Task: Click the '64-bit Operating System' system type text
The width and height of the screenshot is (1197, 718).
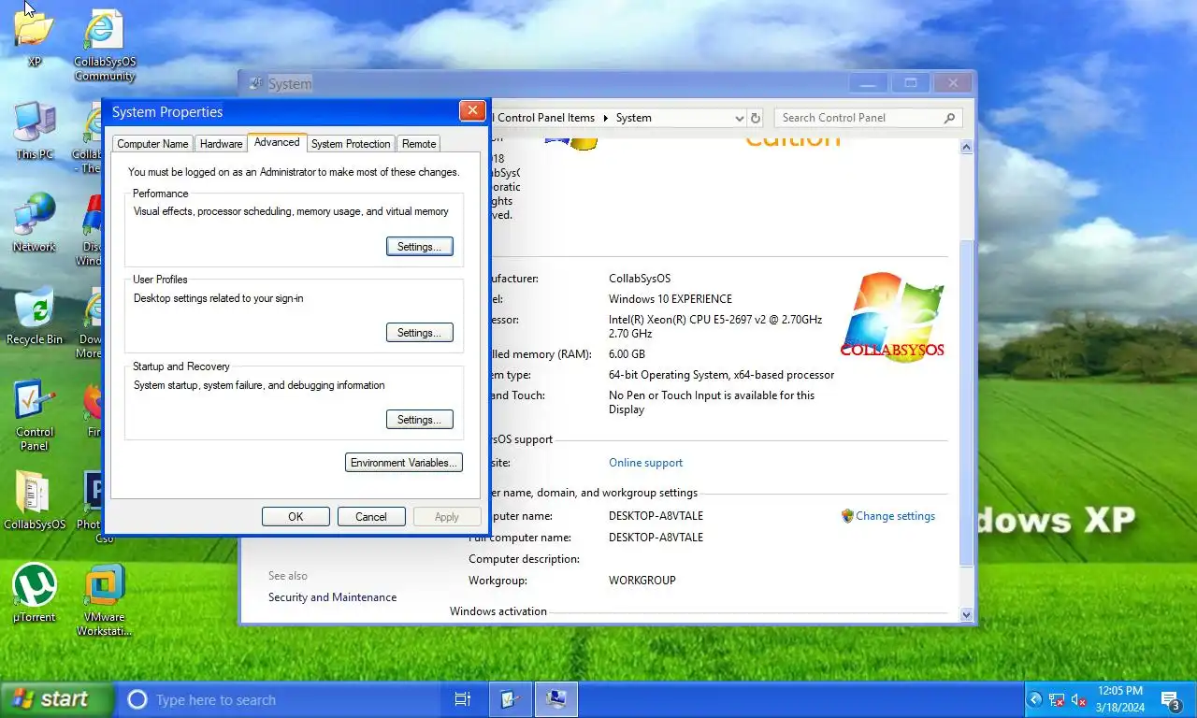Action: pos(721,375)
